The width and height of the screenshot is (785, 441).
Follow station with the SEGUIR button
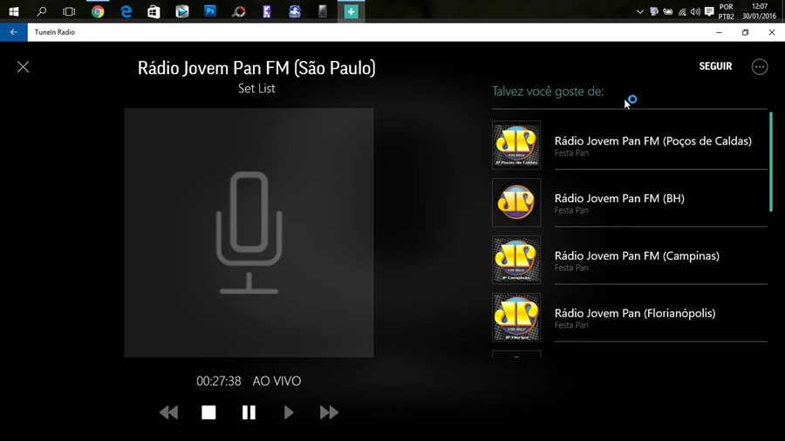click(715, 66)
